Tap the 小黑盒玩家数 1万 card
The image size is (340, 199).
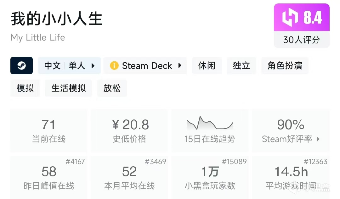pos(210,177)
